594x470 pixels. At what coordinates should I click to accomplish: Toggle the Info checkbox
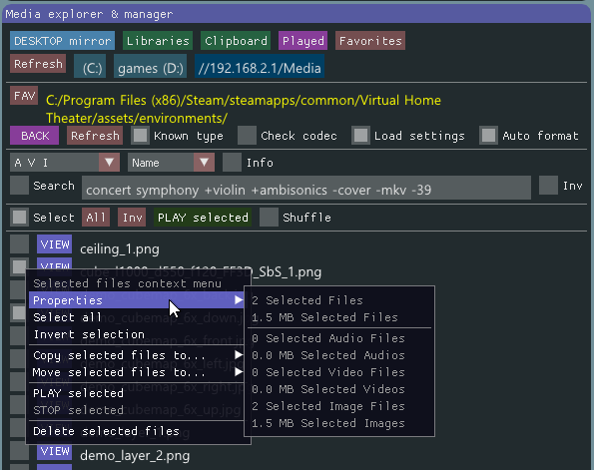(x=232, y=163)
